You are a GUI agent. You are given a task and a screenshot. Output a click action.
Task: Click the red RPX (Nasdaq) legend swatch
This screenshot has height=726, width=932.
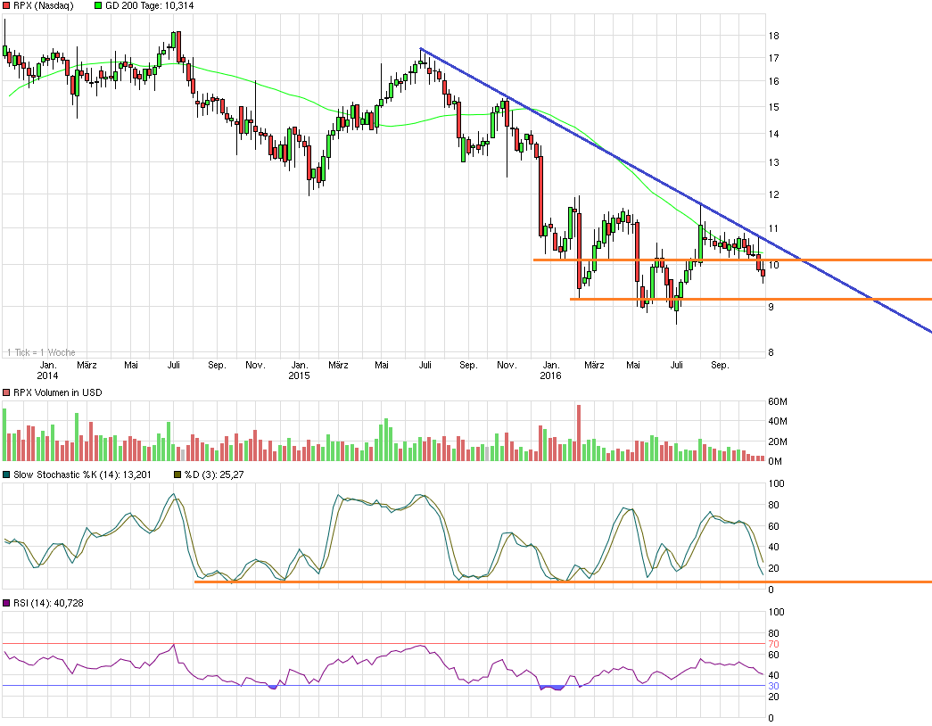7,5
